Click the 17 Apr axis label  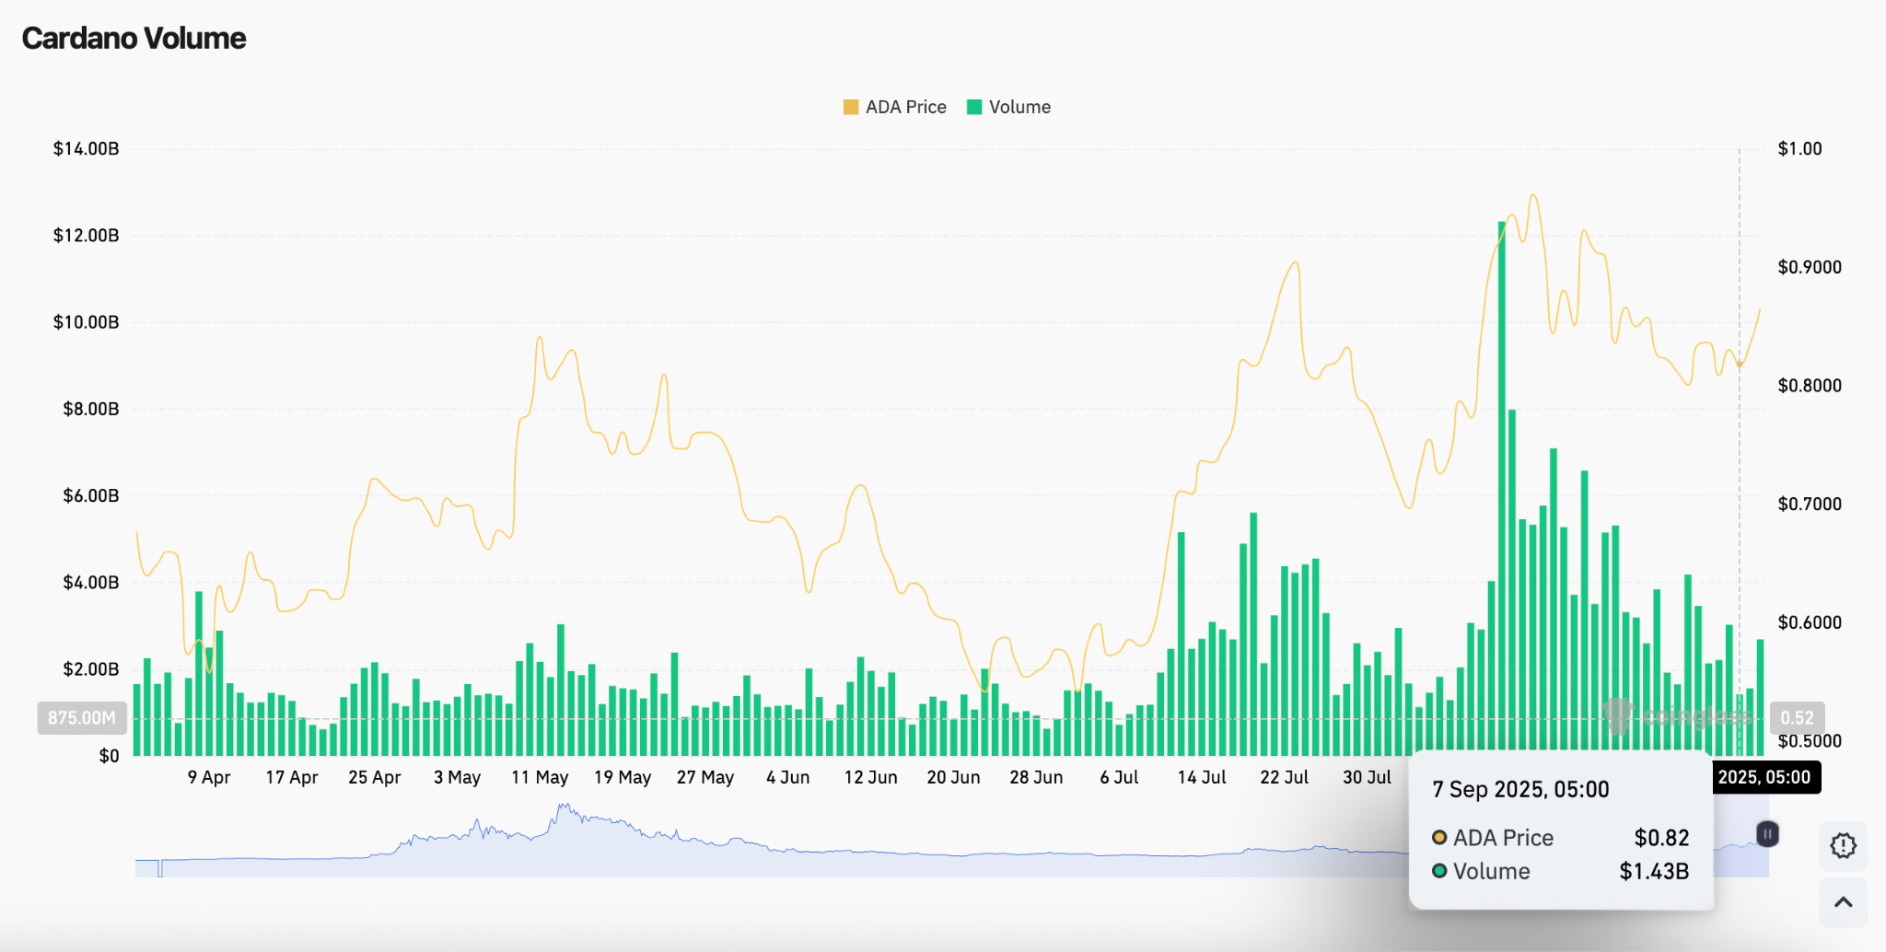(292, 777)
